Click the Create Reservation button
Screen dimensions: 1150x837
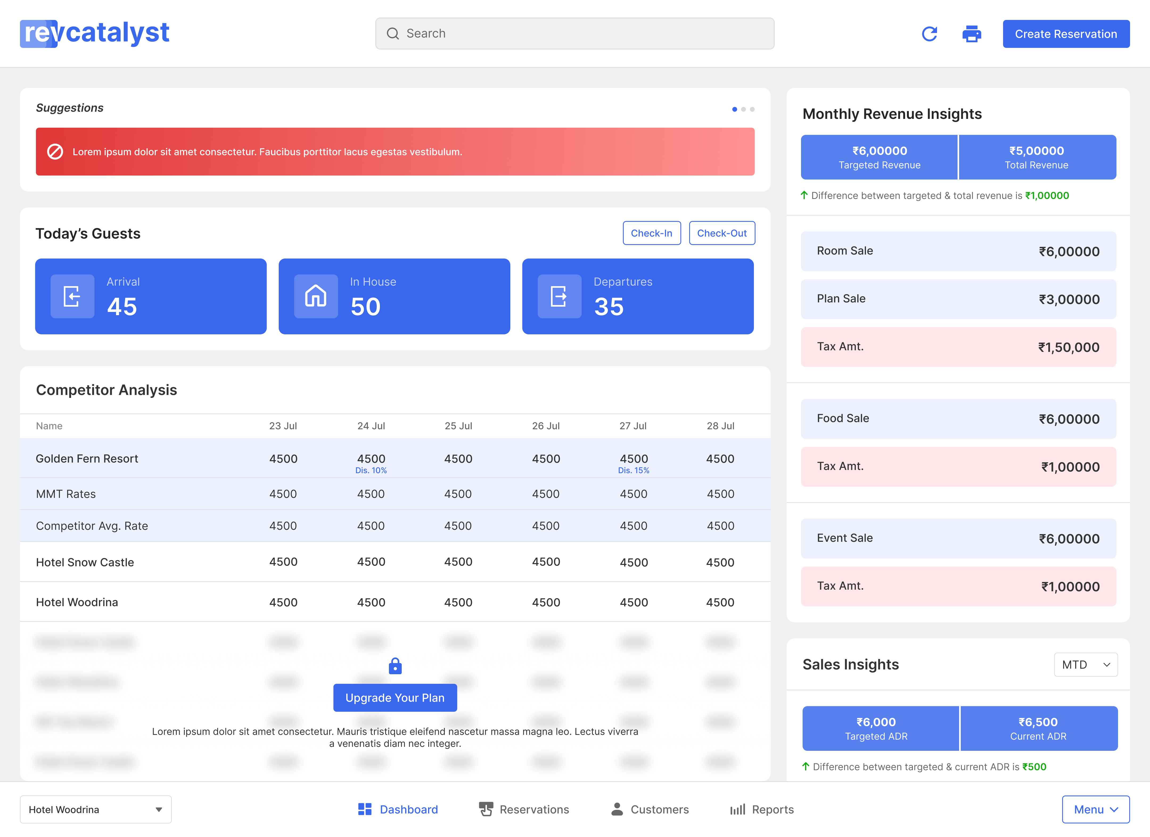pyautogui.click(x=1066, y=34)
